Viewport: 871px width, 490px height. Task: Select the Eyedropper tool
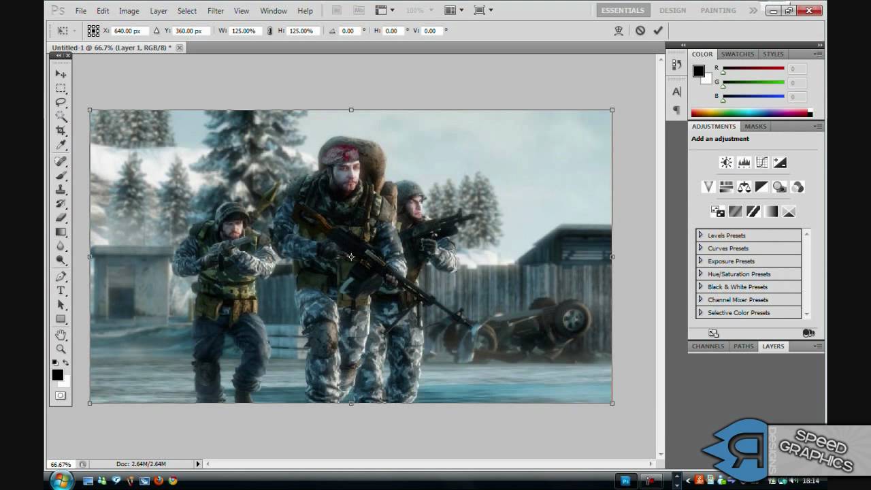tap(61, 145)
